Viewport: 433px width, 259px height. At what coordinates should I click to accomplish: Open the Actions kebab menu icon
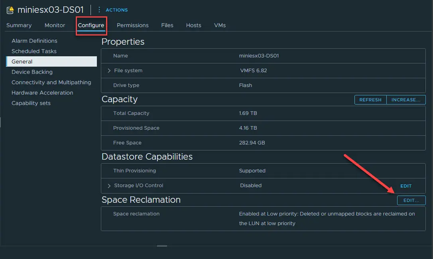click(99, 10)
